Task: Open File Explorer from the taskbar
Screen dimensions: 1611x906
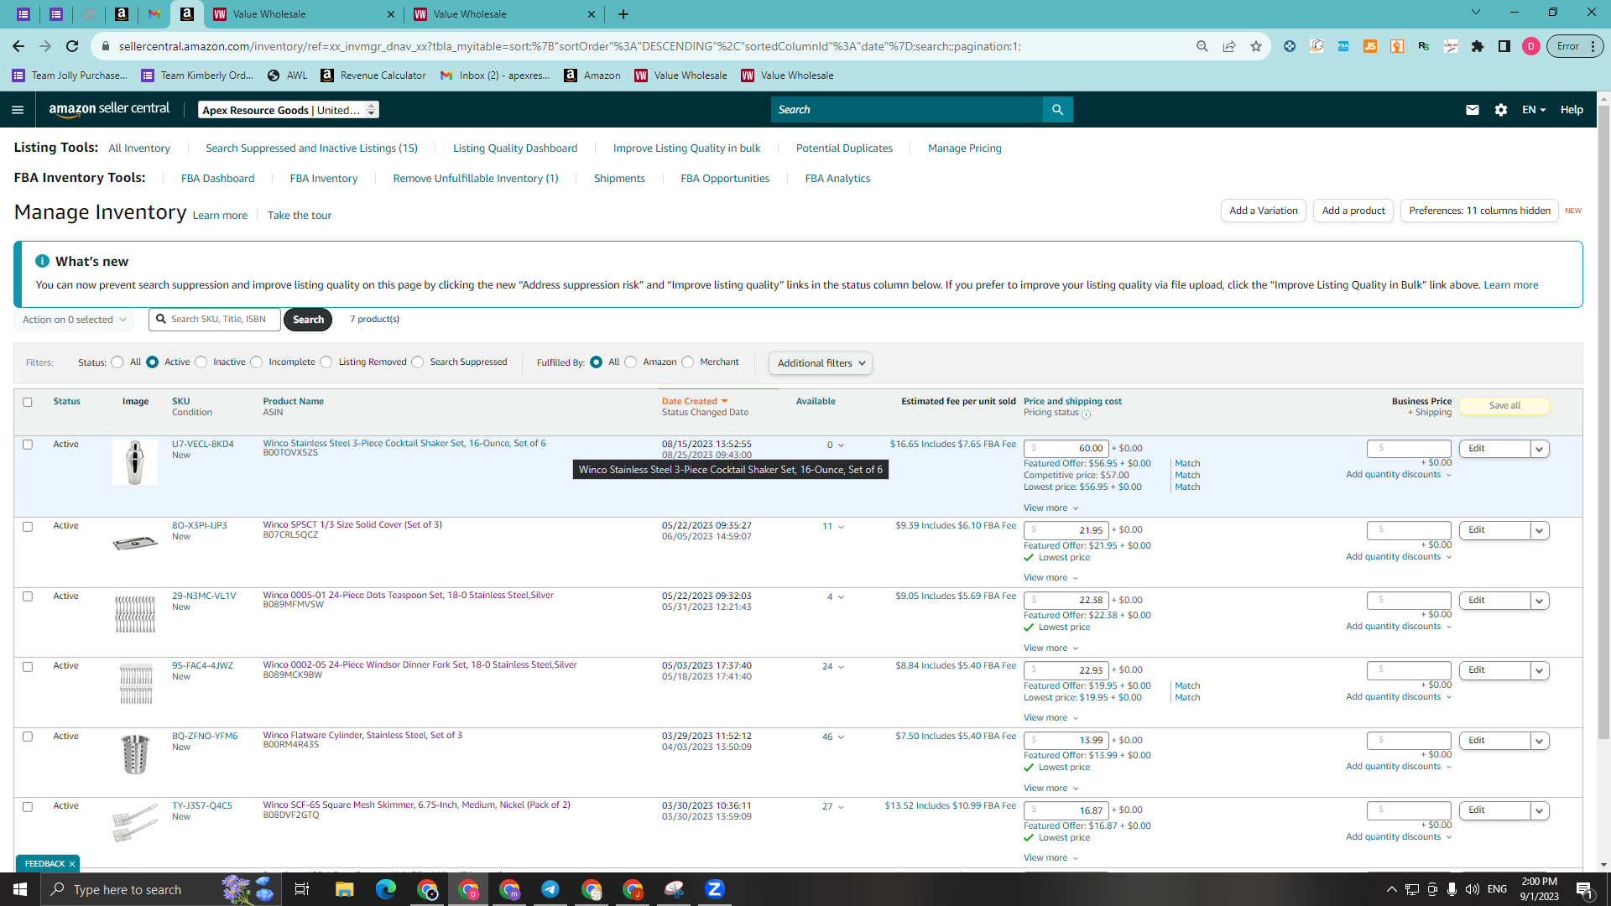Action: click(344, 889)
